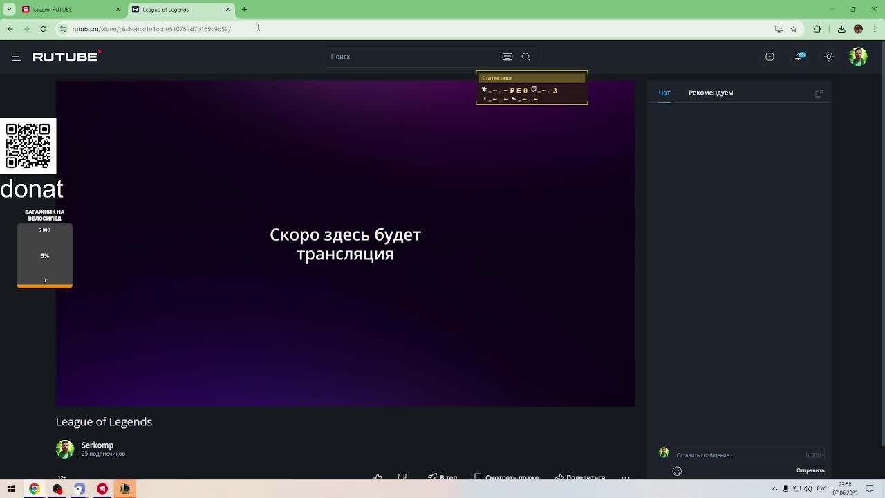Install app icon in address bar
Image resolution: width=885 pixels, height=498 pixels.
tap(779, 28)
